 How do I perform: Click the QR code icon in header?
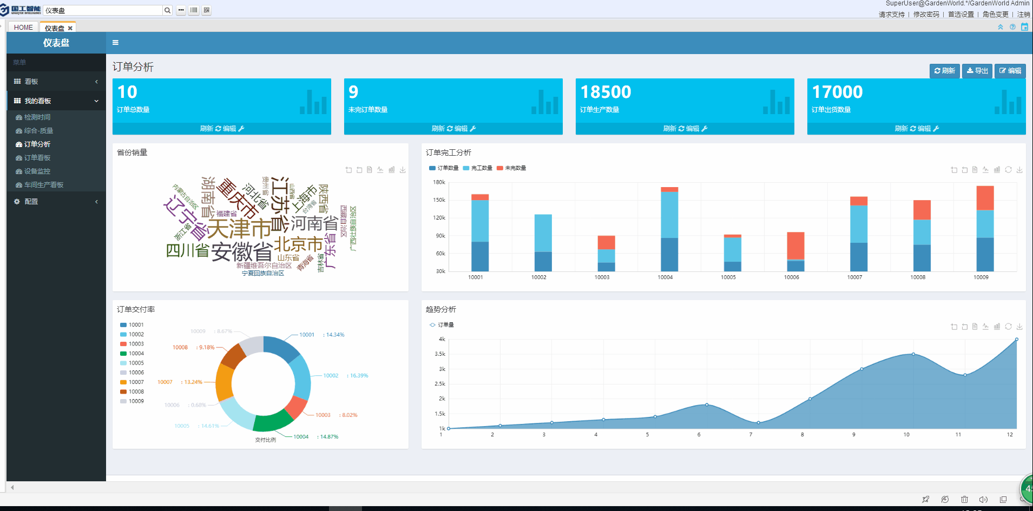[206, 10]
